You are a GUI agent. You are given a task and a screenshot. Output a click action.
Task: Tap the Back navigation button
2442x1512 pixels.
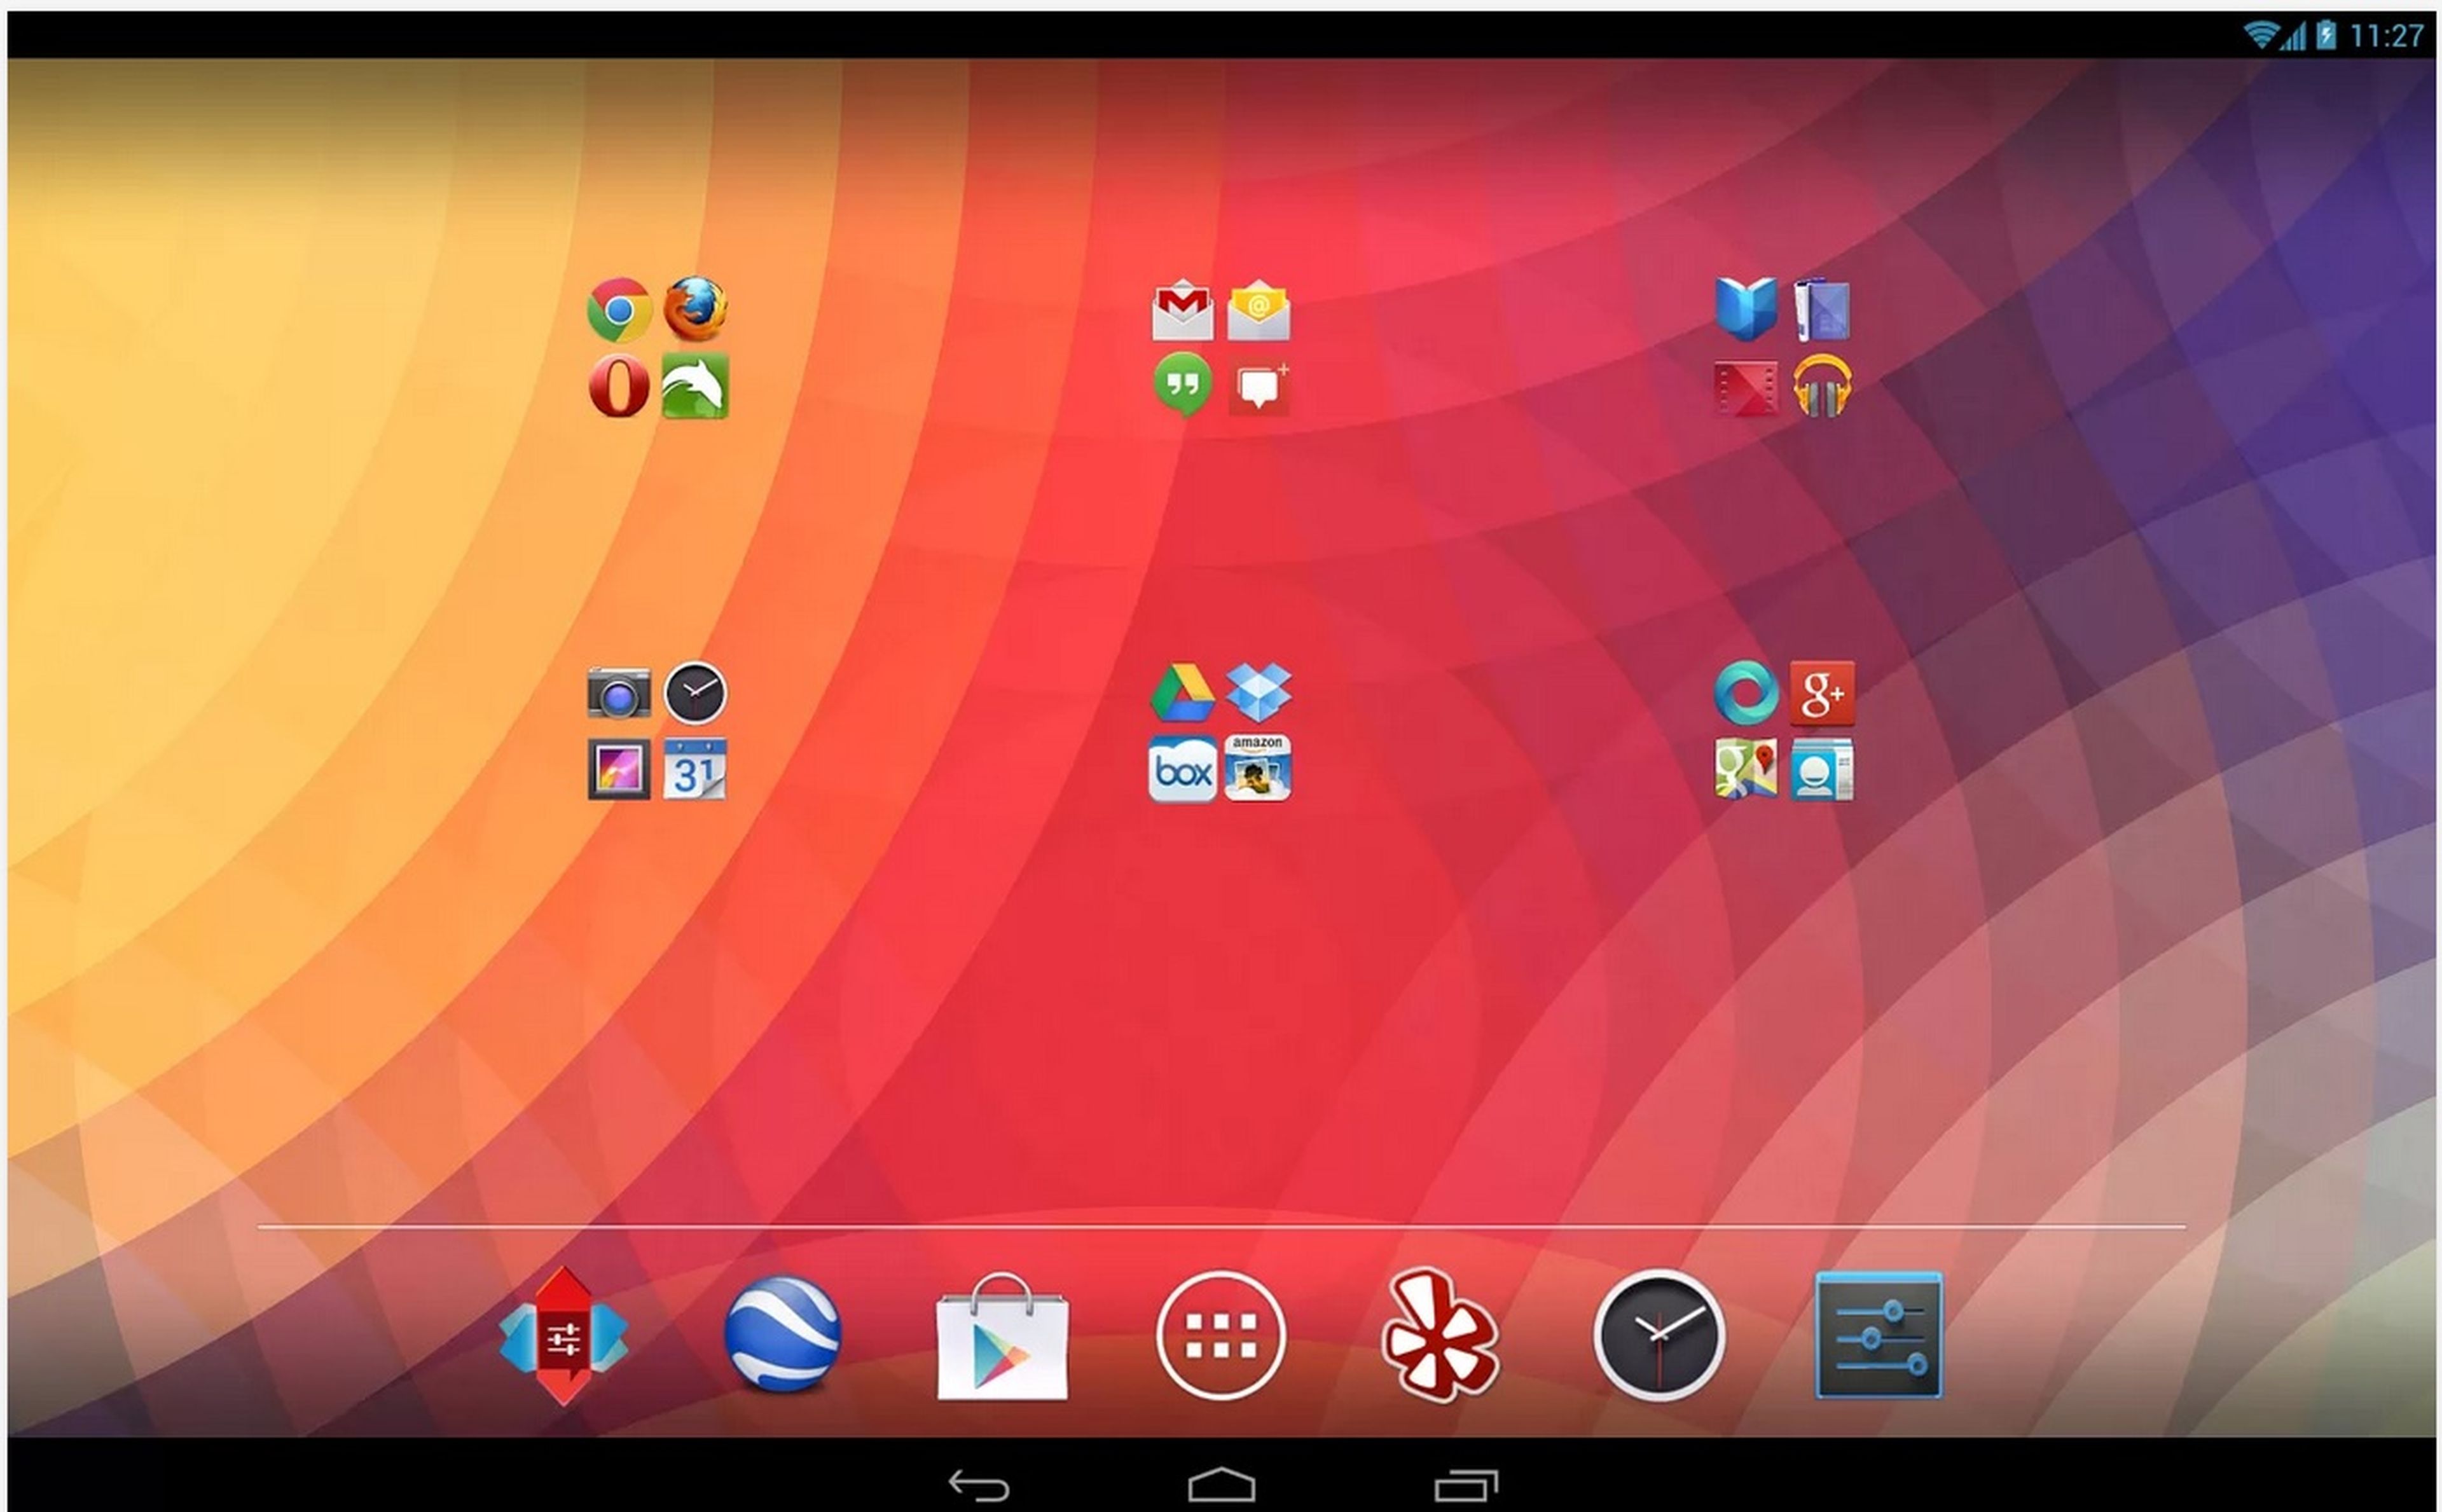tap(978, 1485)
